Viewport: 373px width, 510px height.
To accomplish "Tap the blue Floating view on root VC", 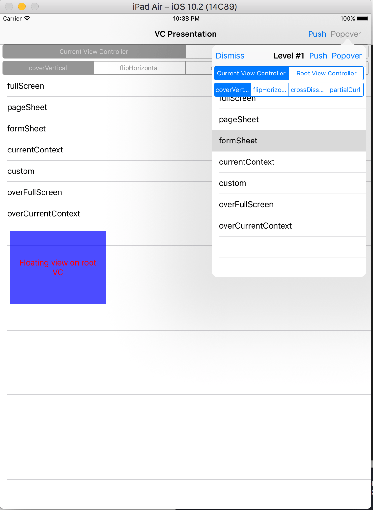I will click(58, 267).
